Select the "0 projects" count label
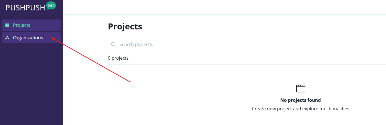Screen dimensions: 386x125 point(118,58)
